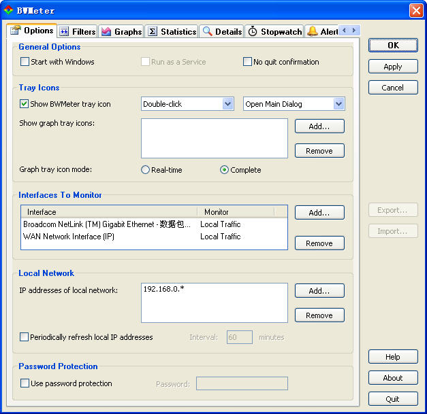Toggle No quit confirmation checkbox
The height and width of the screenshot is (414, 427).
[x=248, y=62]
